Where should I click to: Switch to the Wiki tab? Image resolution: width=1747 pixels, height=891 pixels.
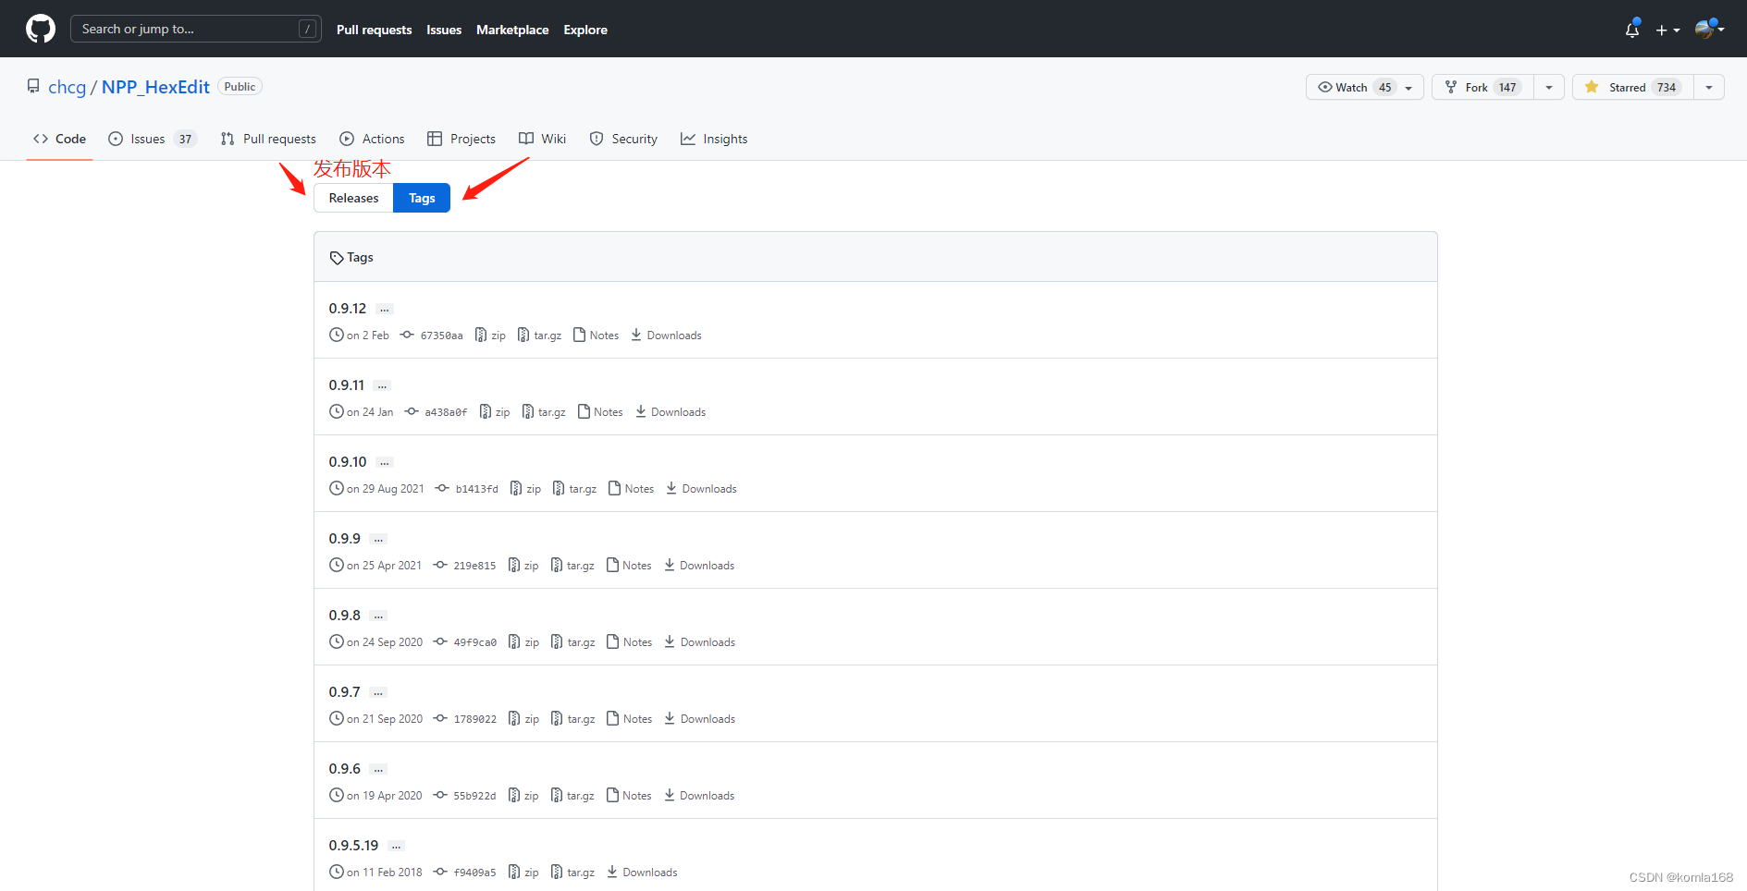542,139
